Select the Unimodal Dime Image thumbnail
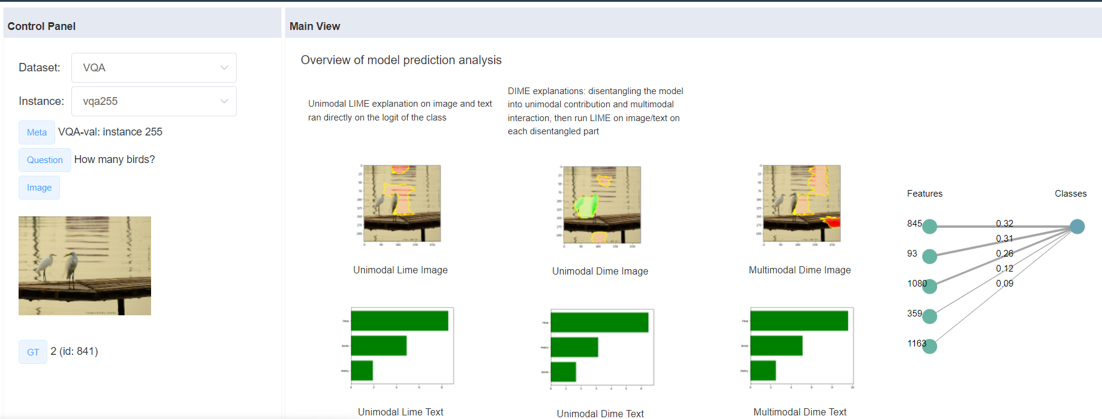The width and height of the screenshot is (1102, 419). coord(600,206)
